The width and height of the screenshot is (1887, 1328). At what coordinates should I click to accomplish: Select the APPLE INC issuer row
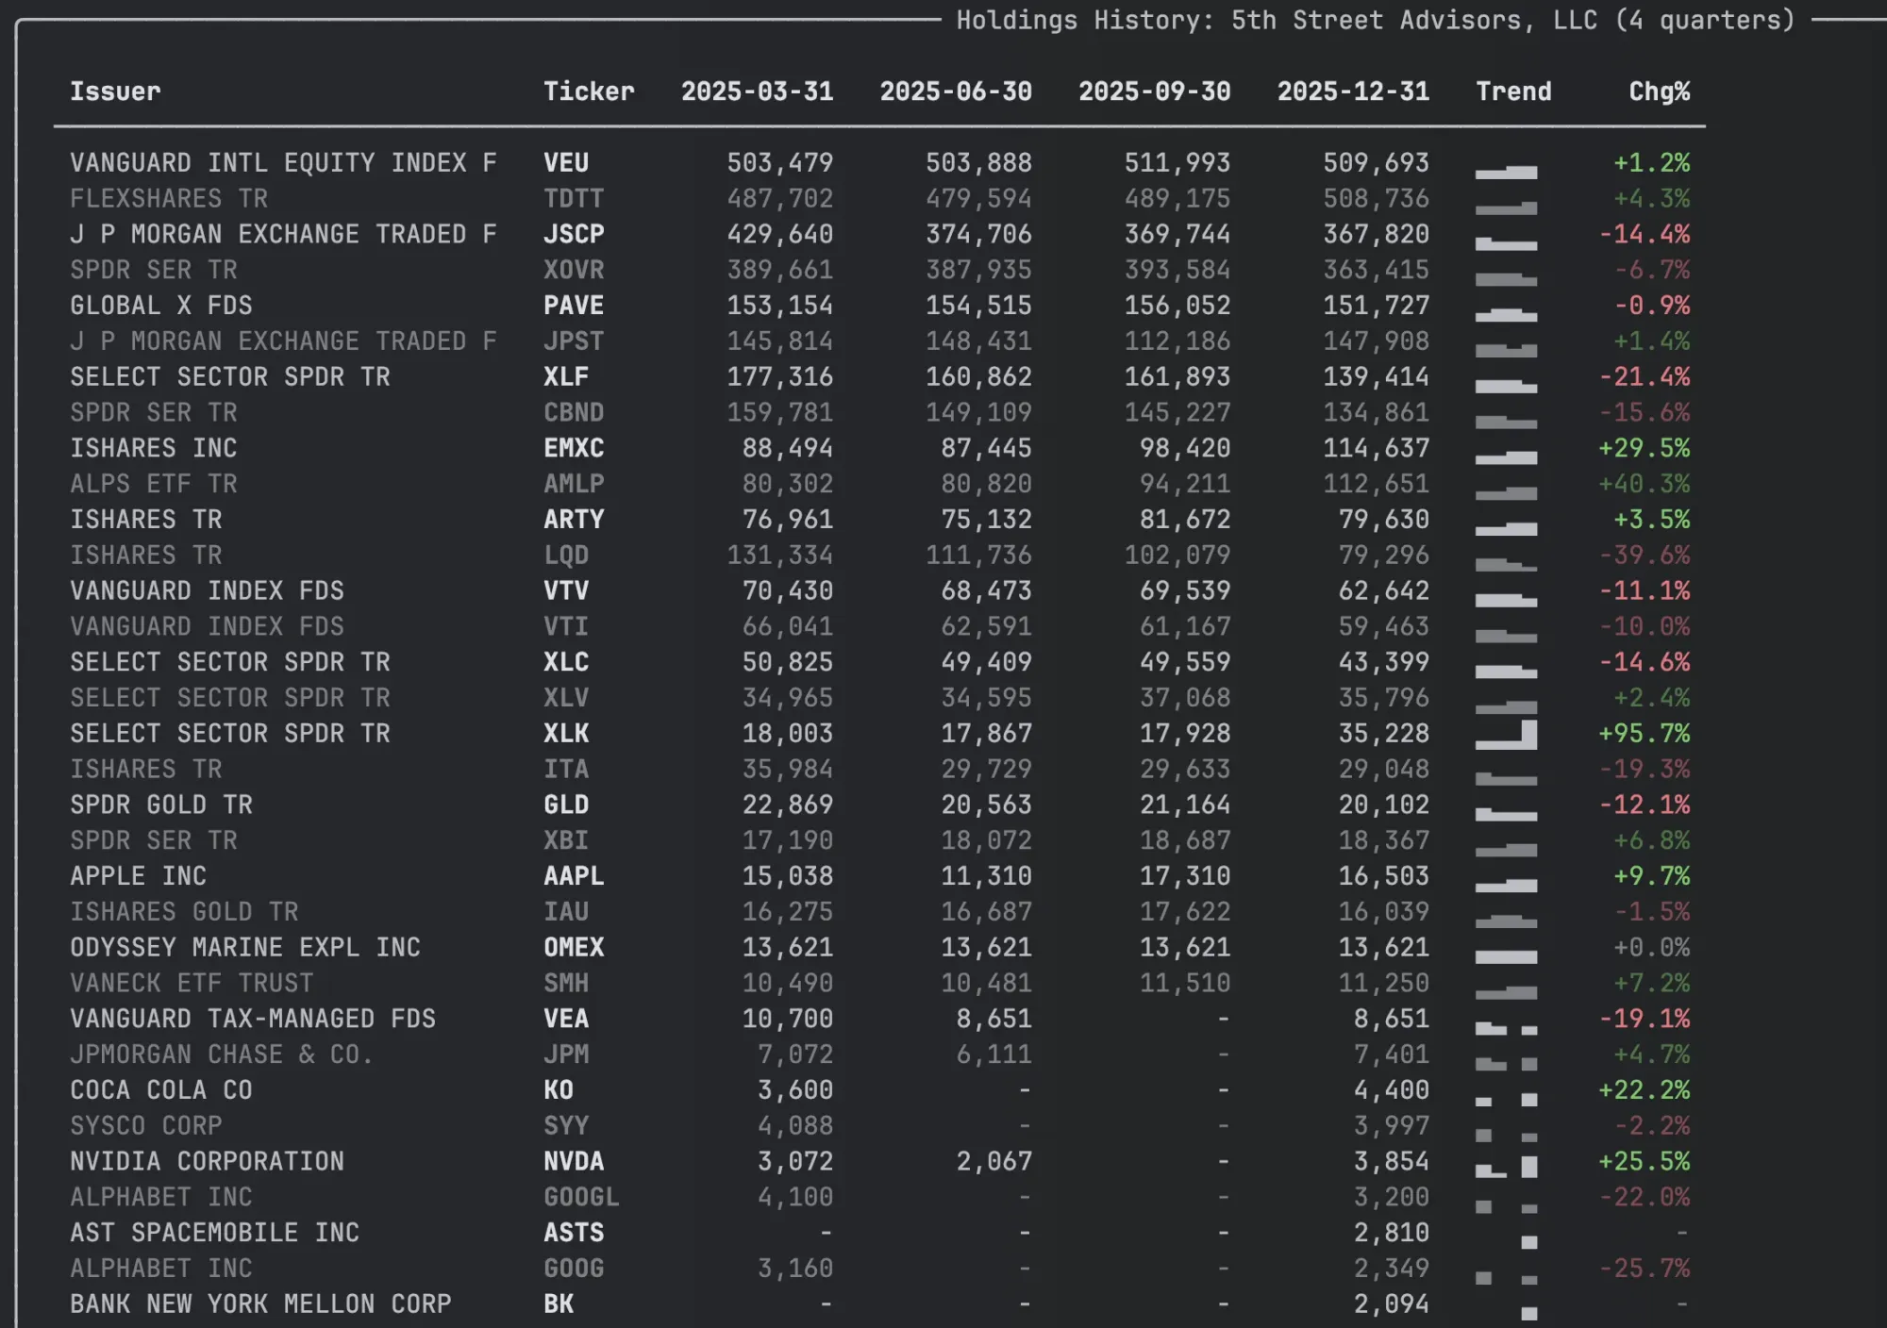pos(138,876)
